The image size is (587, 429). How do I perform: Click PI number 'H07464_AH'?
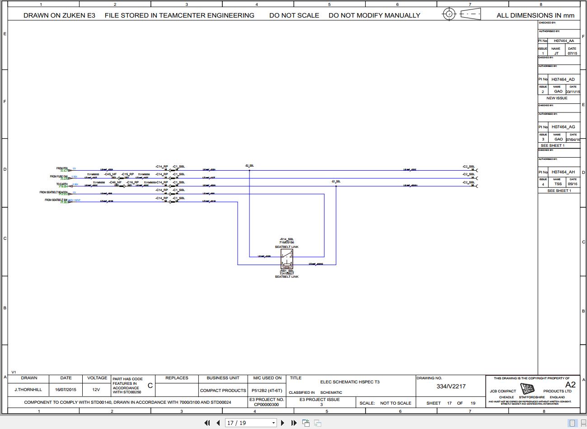coord(563,172)
